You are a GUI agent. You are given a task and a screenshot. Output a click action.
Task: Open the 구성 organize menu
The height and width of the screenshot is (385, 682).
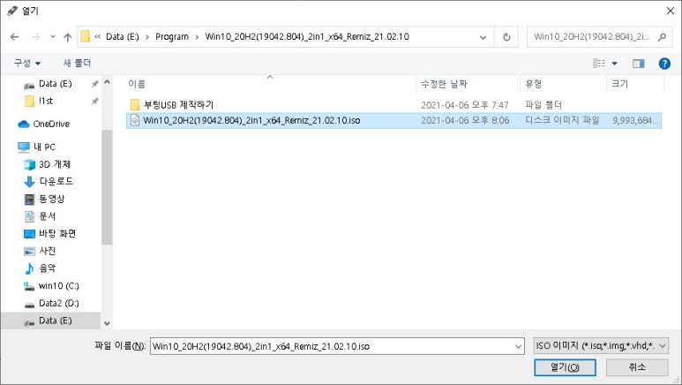click(27, 64)
